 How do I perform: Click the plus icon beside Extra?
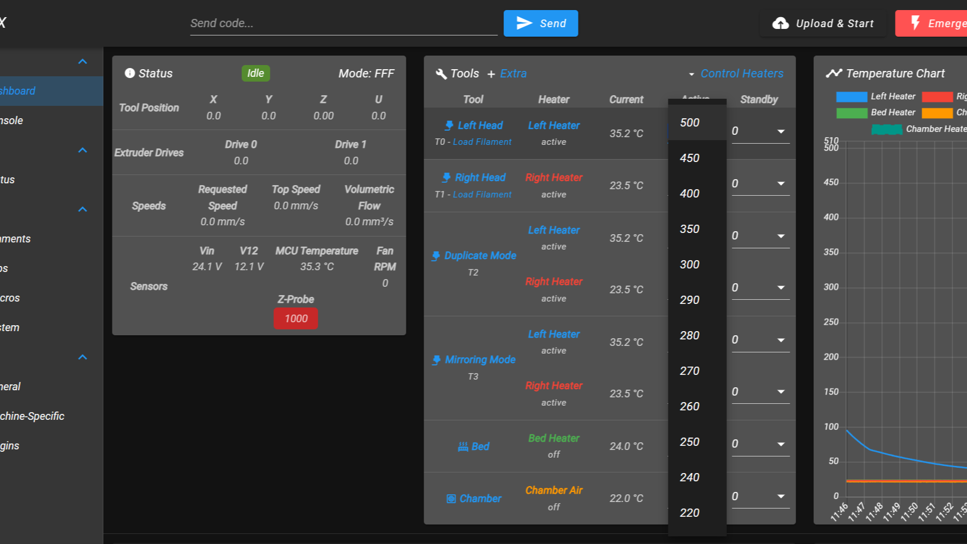[491, 74]
